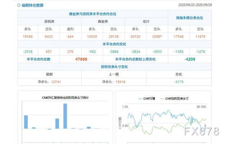Select the commercial short value 29138
Screen dimensions: 230x144
[114, 37]
